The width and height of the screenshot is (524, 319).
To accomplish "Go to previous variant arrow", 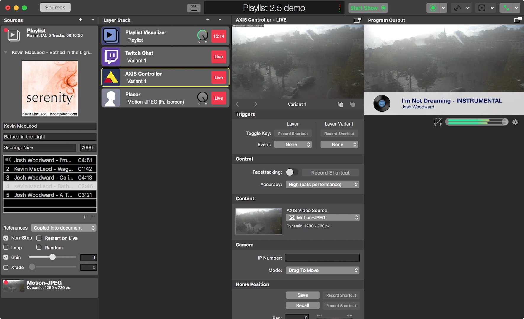I will tap(237, 104).
